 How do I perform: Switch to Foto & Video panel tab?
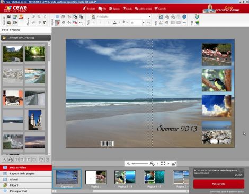(x=26, y=167)
